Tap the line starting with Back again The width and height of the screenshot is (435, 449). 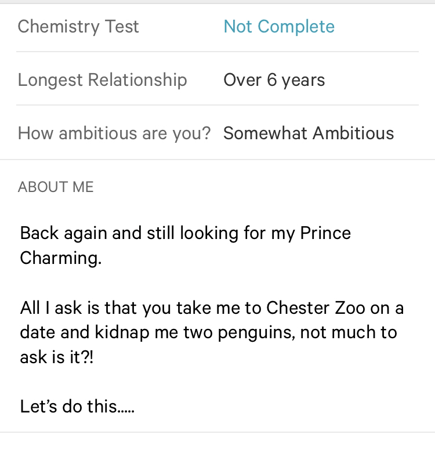coord(185,233)
